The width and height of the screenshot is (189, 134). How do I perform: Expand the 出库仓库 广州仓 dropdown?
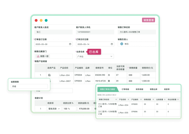tap(112, 56)
